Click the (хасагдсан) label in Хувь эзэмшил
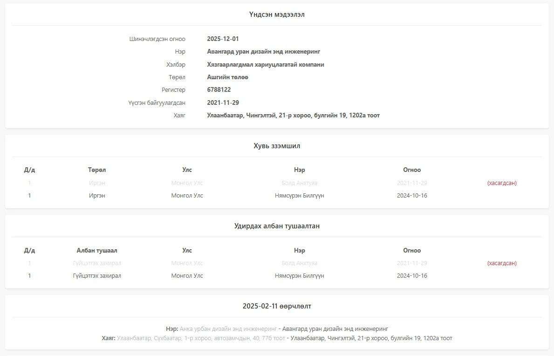Screen dimensions: 554x356 [502, 183]
